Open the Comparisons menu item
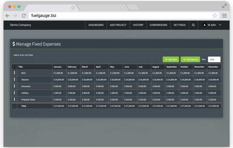 click(158, 25)
